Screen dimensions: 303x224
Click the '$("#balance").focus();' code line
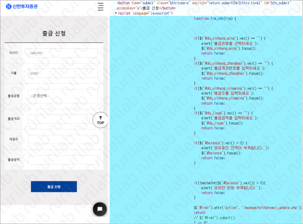point(221,153)
